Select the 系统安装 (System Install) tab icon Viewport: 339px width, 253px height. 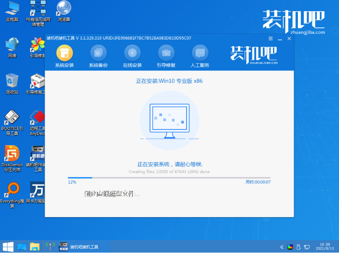[x=64, y=53]
